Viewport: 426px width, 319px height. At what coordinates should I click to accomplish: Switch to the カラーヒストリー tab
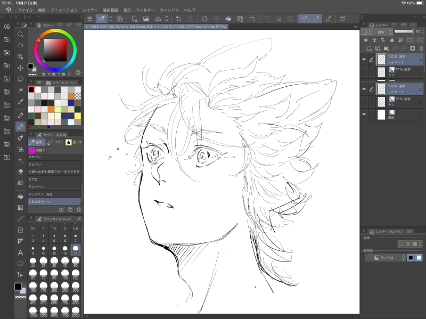(x=62, y=83)
